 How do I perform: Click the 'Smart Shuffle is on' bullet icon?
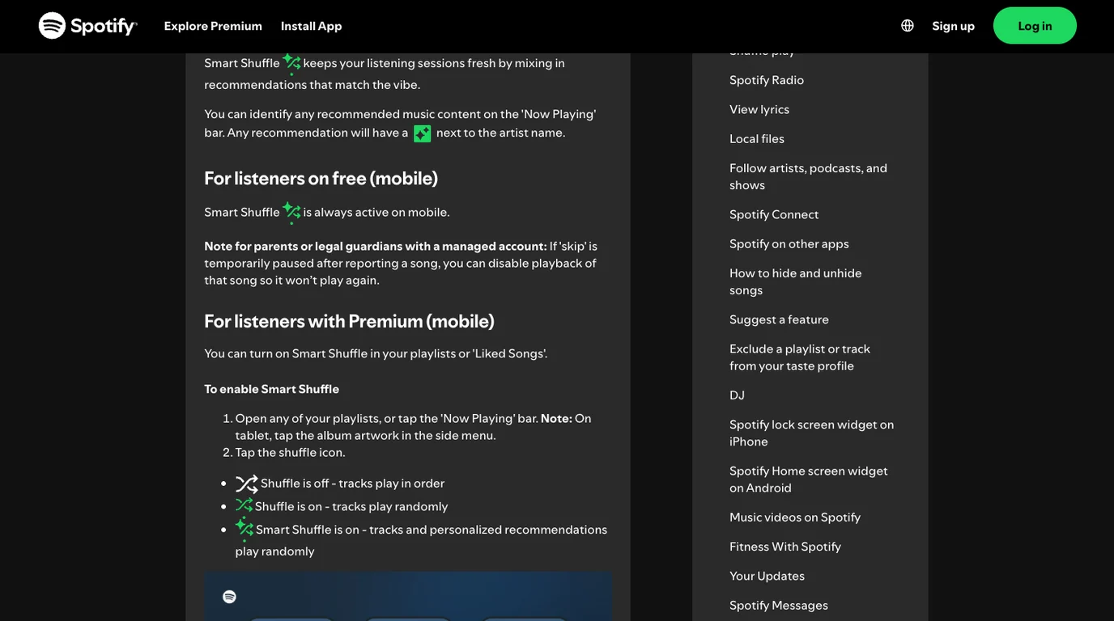pyautogui.click(x=244, y=529)
